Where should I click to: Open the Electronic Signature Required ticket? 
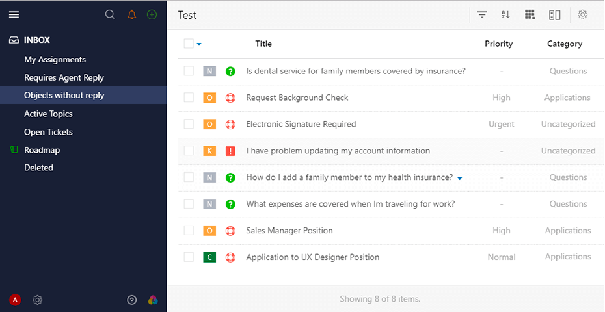(301, 124)
